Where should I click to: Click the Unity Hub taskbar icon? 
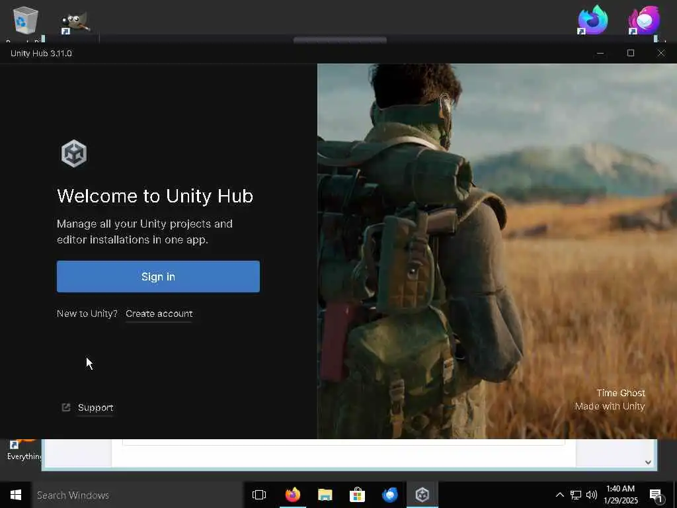point(422,495)
